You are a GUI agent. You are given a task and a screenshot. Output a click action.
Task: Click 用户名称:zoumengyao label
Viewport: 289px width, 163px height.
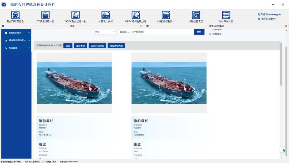269,14
